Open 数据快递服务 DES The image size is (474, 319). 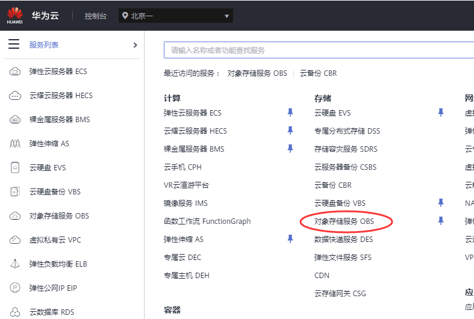(344, 240)
